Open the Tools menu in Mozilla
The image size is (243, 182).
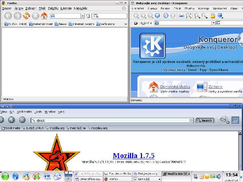38,112
